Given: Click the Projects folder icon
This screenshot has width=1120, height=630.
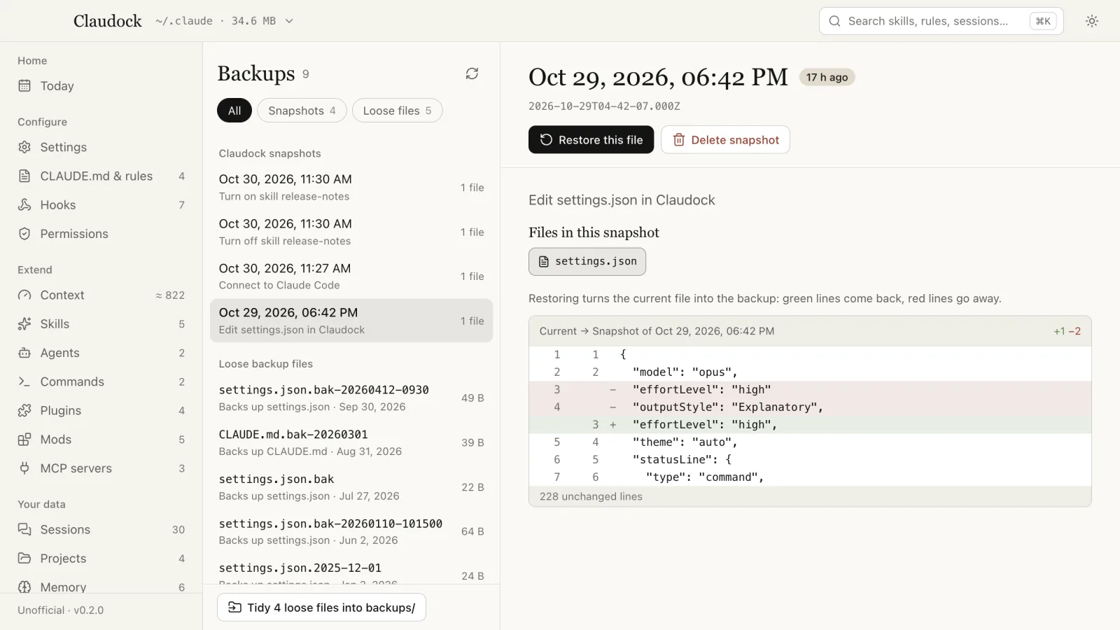Looking at the screenshot, I should point(24,559).
